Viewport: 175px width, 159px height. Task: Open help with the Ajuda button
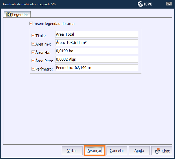click(x=139, y=151)
